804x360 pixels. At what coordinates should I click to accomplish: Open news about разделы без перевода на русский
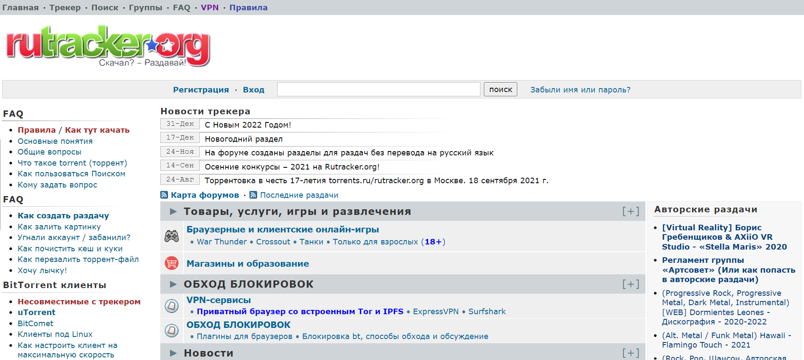pyautogui.click(x=349, y=153)
